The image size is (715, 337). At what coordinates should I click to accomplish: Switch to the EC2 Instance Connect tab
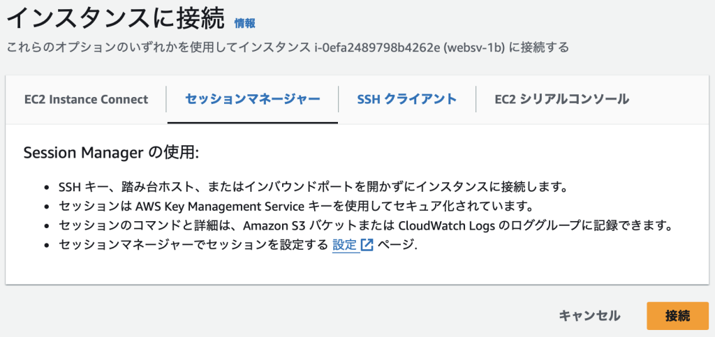(86, 99)
